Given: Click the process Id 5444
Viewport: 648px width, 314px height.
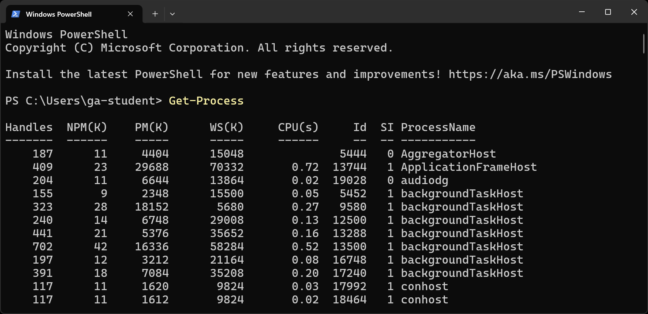Looking at the screenshot, I should point(353,154).
